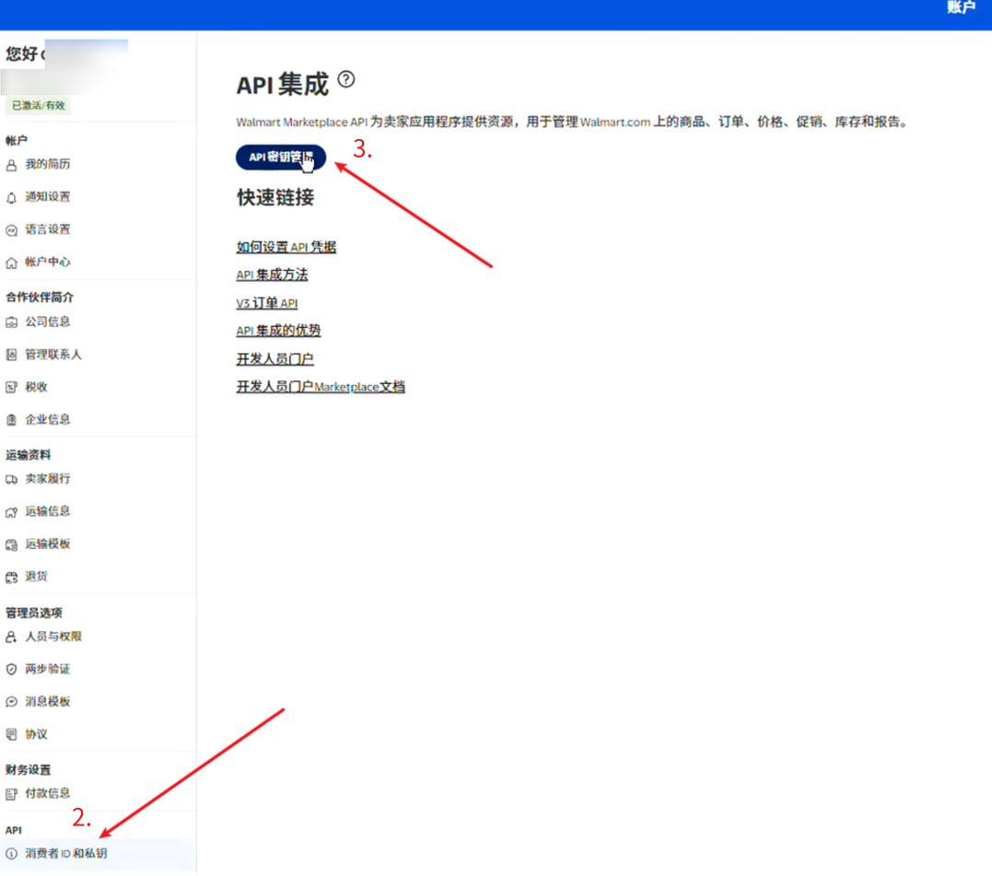This screenshot has height=876, width=992.
Task: Select 运输信息 in the sidebar
Action: pyautogui.click(x=48, y=511)
